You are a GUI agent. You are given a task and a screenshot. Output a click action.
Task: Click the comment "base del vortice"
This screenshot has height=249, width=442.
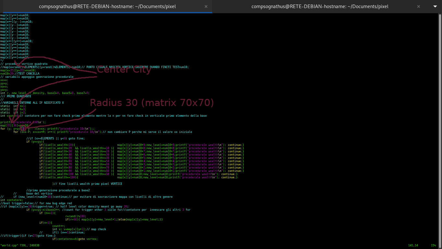[39, 194]
